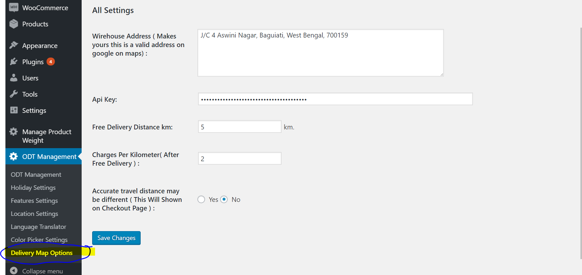Image resolution: width=582 pixels, height=275 pixels.
Task: Click the Appearance paintbrush icon
Action: [x=14, y=45]
